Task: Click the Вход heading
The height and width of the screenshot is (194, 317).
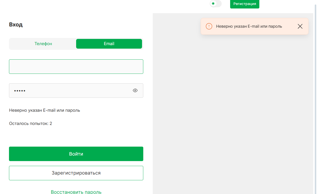Action: (x=16, y=25)
